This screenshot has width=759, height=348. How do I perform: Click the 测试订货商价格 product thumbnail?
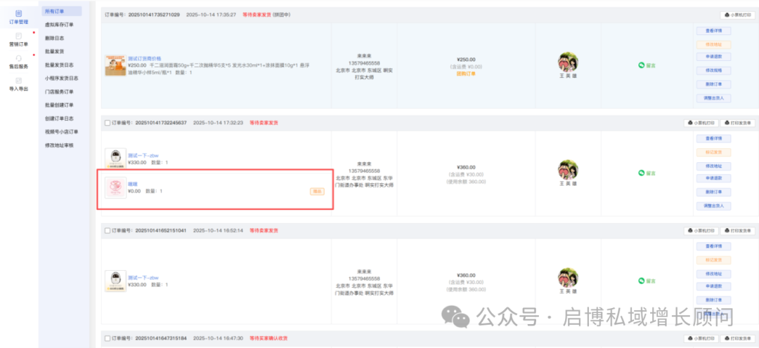tap(115, 65)
